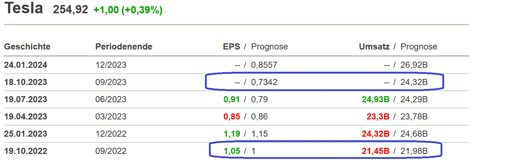
Task: Click the red EPS value 0,85
Action: tap(232, 117)
